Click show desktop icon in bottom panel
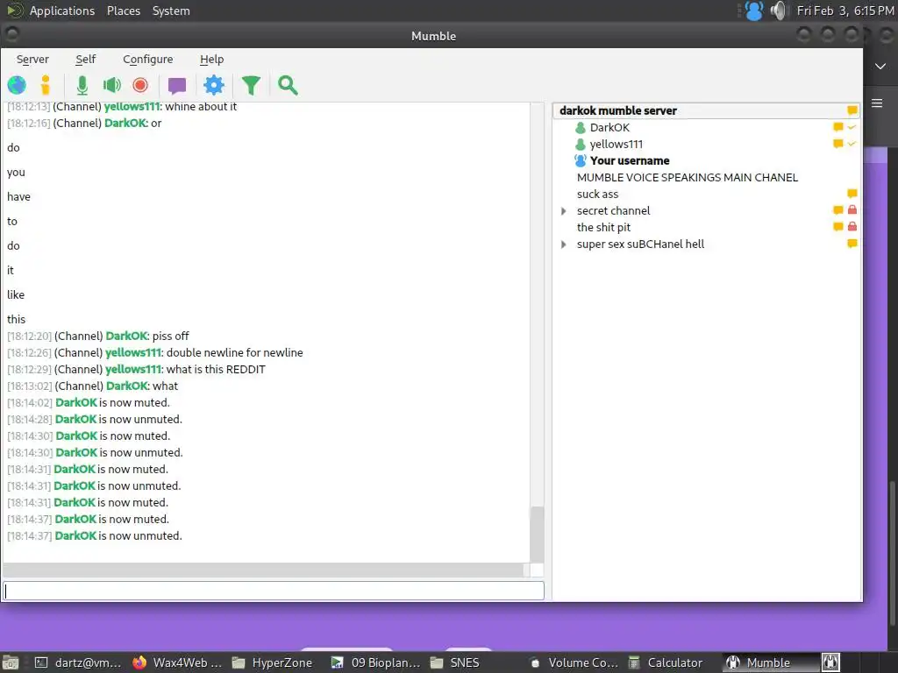898x673 pixels. pyautogui.click(x=11, y=662)
